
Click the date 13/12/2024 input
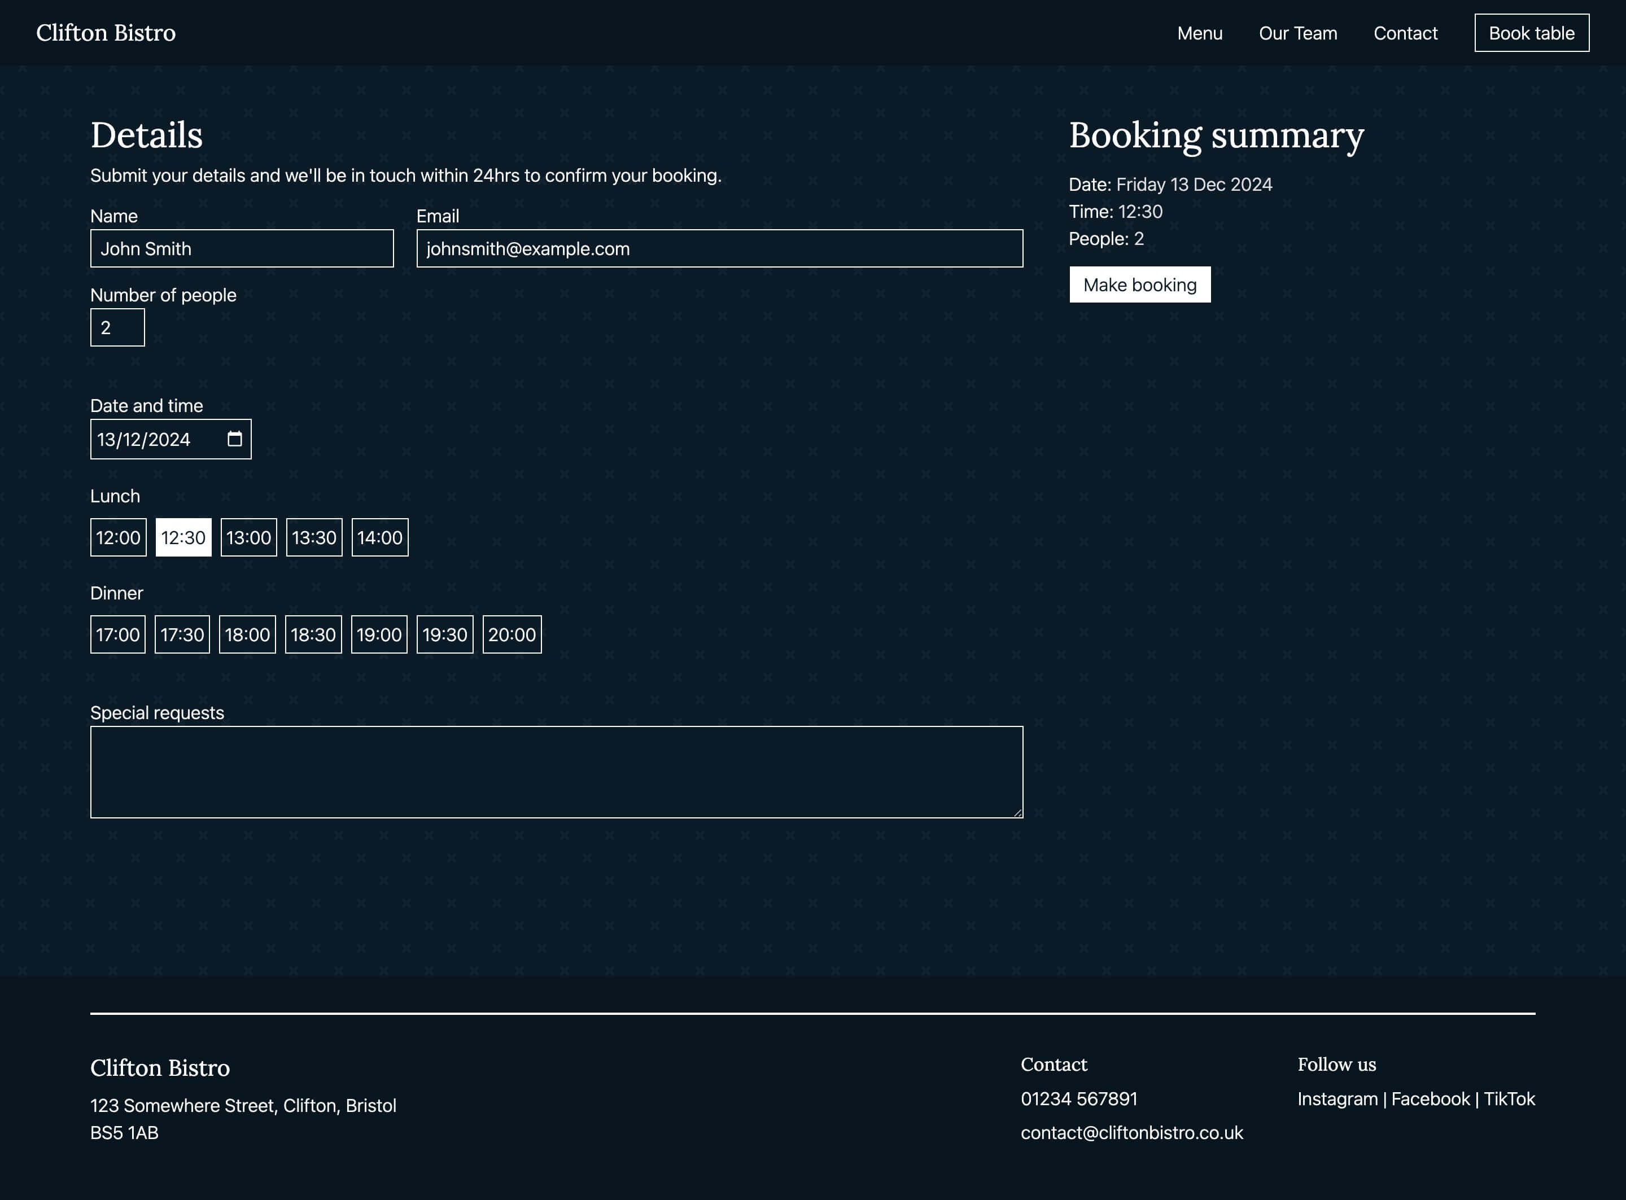(x=171, y=439)
